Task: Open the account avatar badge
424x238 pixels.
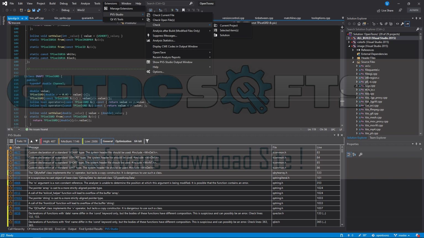Action: click(x=387, y=4)
